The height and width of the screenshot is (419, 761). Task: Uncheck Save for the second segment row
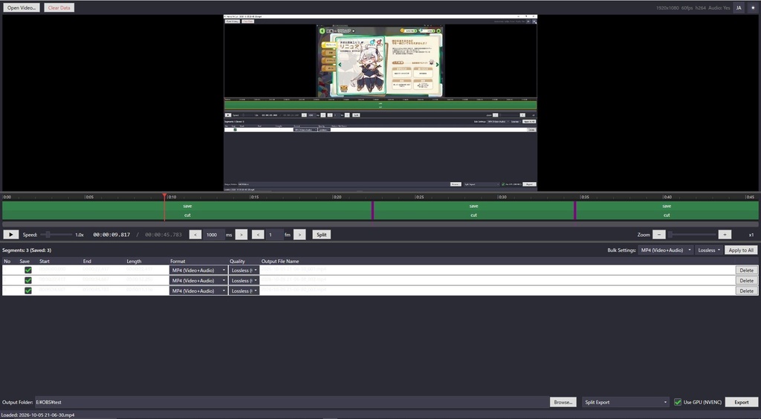coord(28,281)
